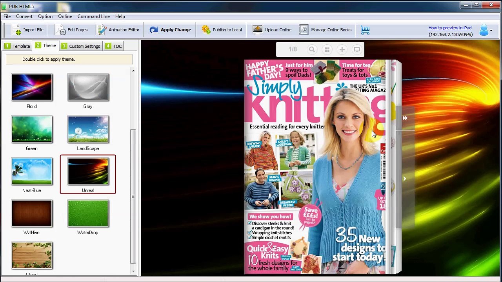This screenshot has width=502, height=282.
Task: Switch to the Template tab
Action: 17,46
